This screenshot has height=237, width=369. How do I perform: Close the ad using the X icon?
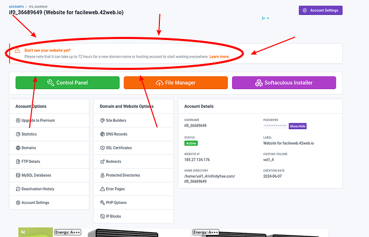coord(268,18)
